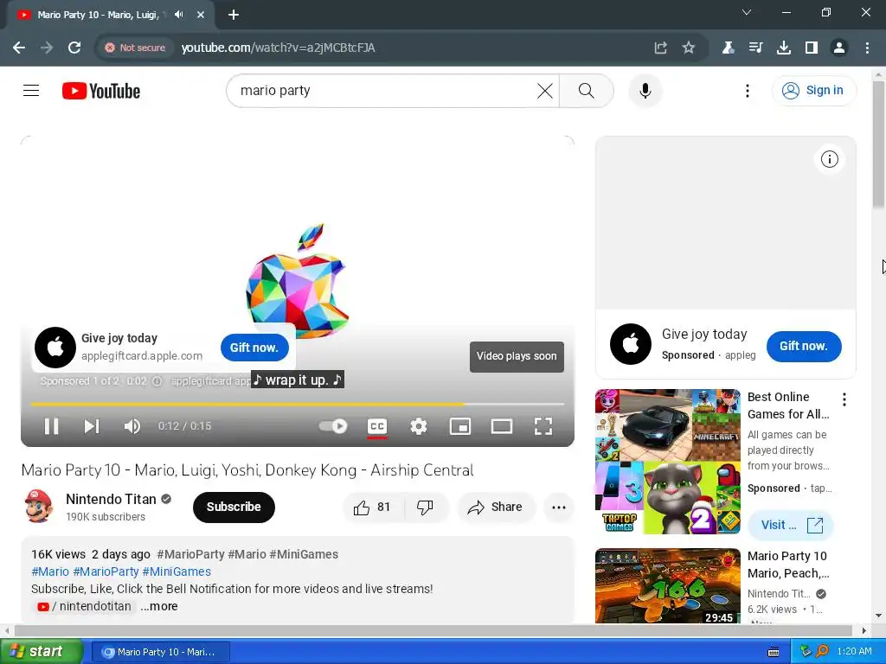Open the Chrome three-dot menu
Screen dimensions: 886x664
[x=867, y=48]
